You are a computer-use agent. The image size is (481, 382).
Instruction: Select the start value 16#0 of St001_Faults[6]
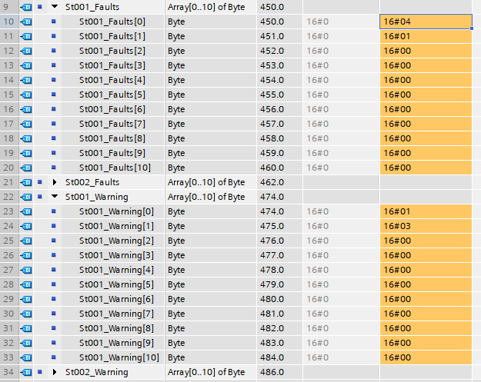[x=341, y=109]
